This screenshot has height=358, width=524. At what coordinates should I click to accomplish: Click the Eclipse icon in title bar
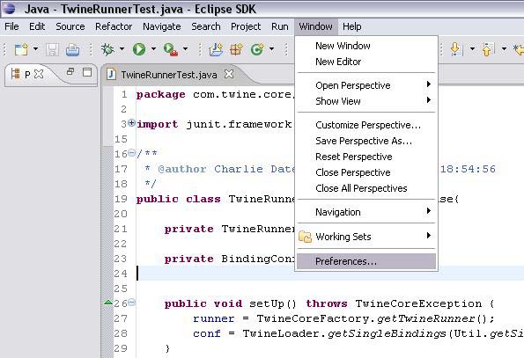(x=9, y=8)
